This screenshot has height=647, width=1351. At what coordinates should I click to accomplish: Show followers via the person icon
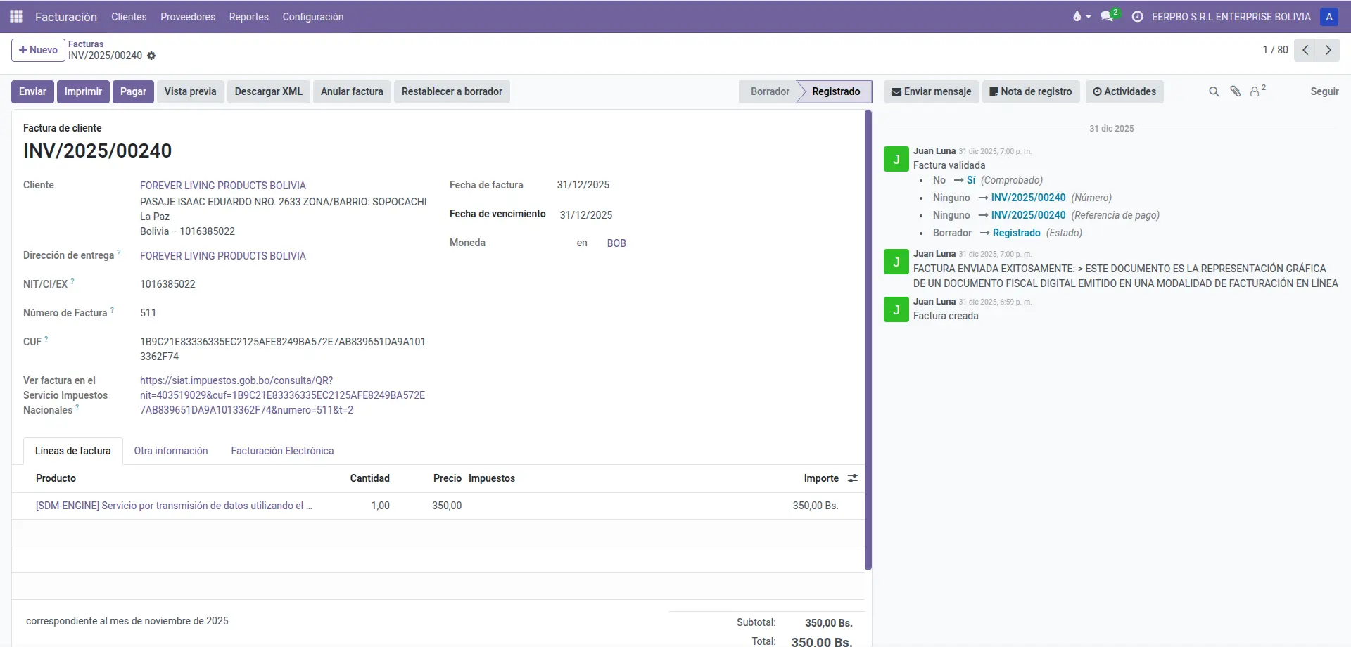[x=1255, y=91]
